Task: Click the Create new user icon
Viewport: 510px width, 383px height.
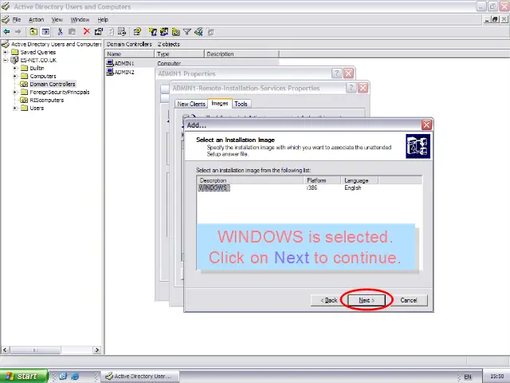Action: [152, 32]
